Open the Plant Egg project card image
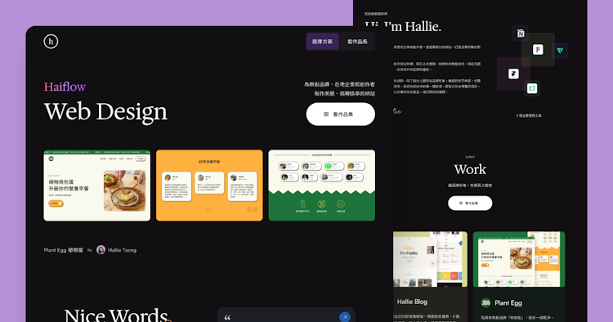Viewport: 613px width, 322px height. pos(519,259)
